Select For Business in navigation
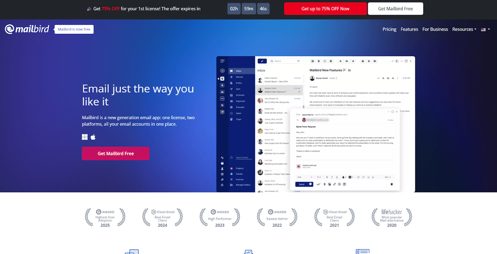Viewport: 497px width, 254px height. pyautogui.click(x=435, y=29)
